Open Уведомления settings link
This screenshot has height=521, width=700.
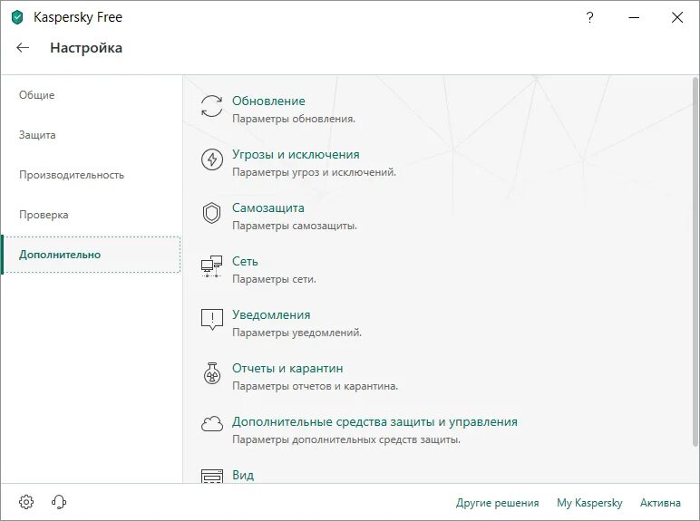pos(271,315)
